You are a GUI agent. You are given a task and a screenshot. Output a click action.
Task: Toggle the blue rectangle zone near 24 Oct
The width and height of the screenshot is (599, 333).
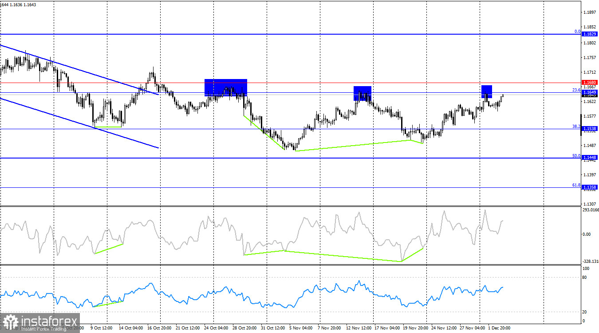pos(225,87)
